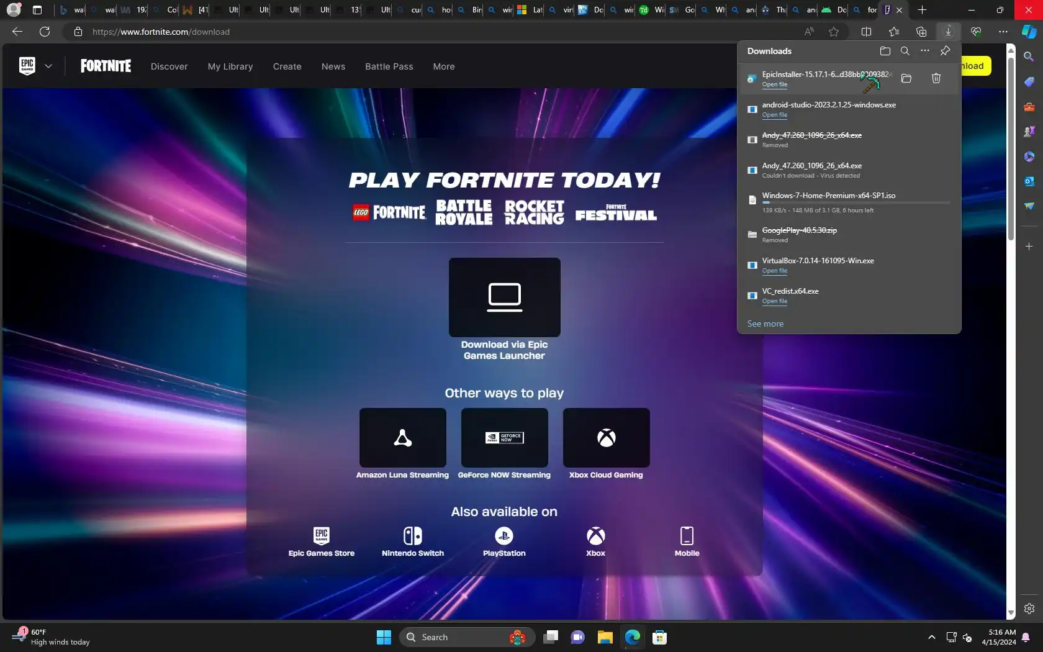Viewport: 1043px width, 652px height.
Task: Open File Explorer from taskbar
Action: [x=605, y=637]
